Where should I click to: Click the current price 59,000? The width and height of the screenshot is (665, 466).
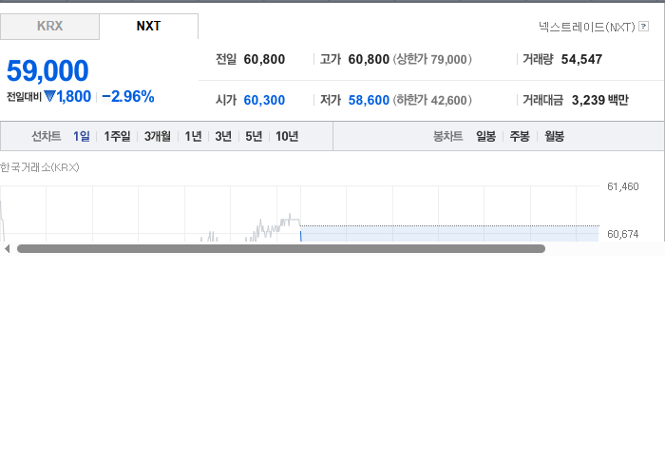click(47, 70)
